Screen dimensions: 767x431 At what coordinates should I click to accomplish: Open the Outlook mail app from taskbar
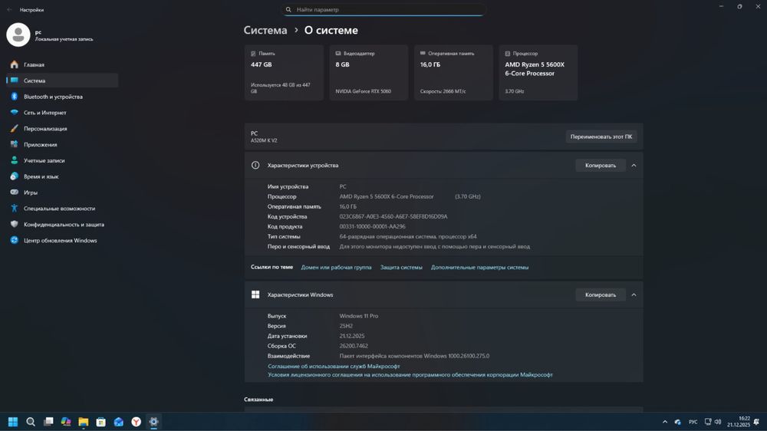coord(118,422)
